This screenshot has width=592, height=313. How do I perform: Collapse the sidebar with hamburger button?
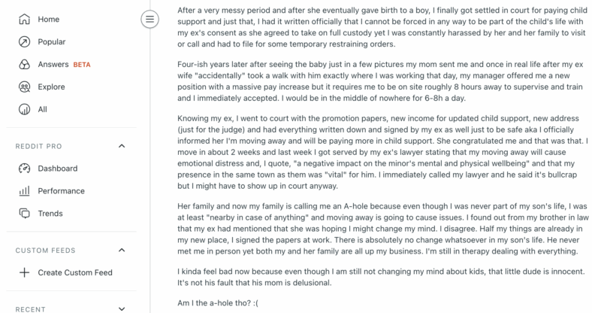pos(150,19)
